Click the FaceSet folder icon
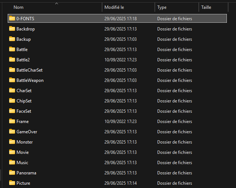The width and height of the screenshot is (236, 188). 12,111
